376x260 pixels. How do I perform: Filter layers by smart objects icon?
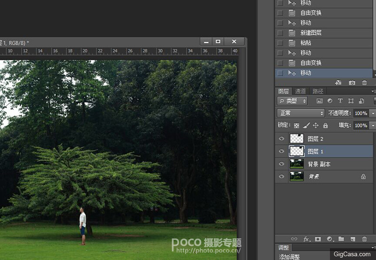(x=361, y=101)
